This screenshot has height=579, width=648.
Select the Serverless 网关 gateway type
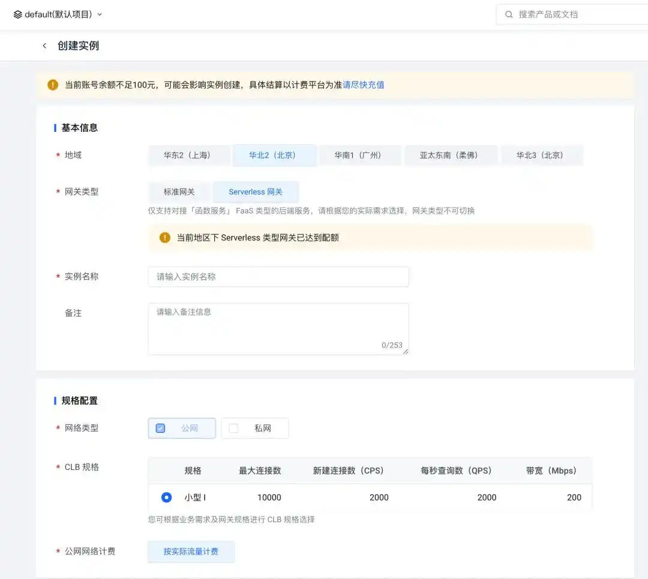pos(256,191)
